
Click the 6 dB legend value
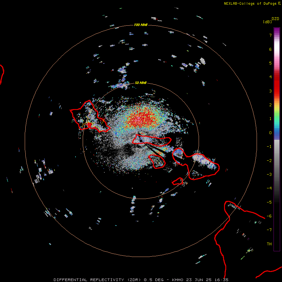270,49
